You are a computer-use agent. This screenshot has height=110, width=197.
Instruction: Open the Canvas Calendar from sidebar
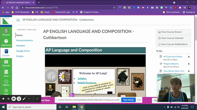coord(6,63)
